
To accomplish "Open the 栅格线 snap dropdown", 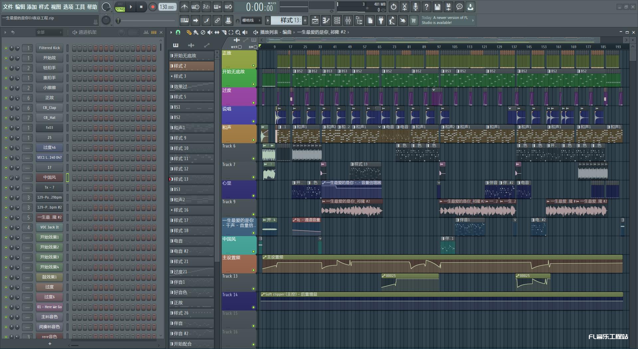I will pyautogui.click(x=251, y=21).
